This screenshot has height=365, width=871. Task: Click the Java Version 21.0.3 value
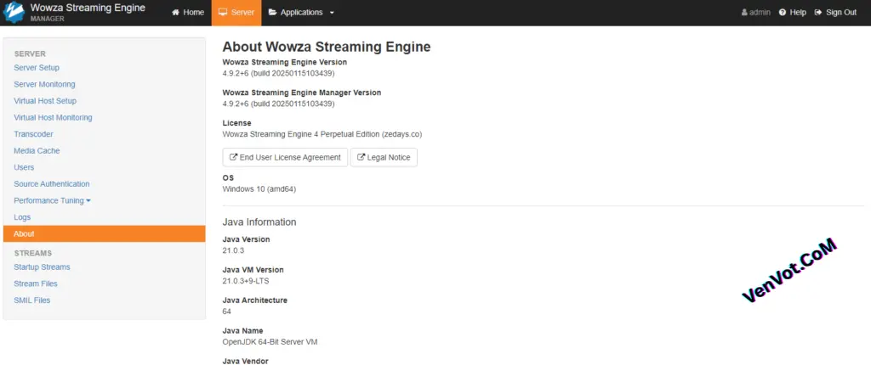click(x=233, y=250)
